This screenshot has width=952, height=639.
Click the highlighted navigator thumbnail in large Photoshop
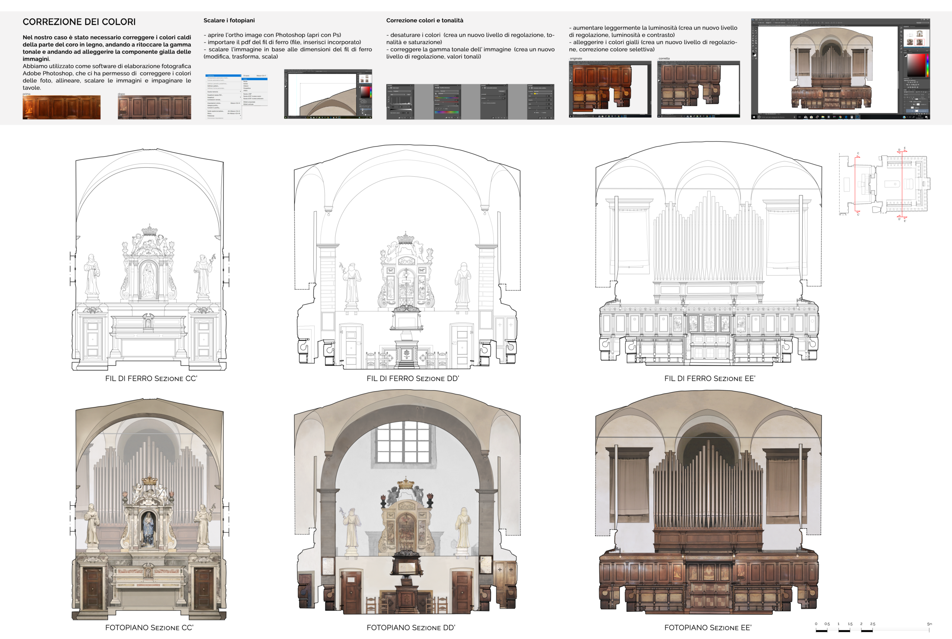coord(920,42)
